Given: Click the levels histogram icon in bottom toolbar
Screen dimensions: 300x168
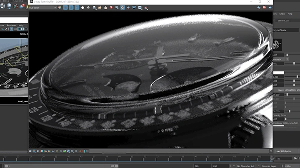Looking at the screenshot, I should pos(53,151).
